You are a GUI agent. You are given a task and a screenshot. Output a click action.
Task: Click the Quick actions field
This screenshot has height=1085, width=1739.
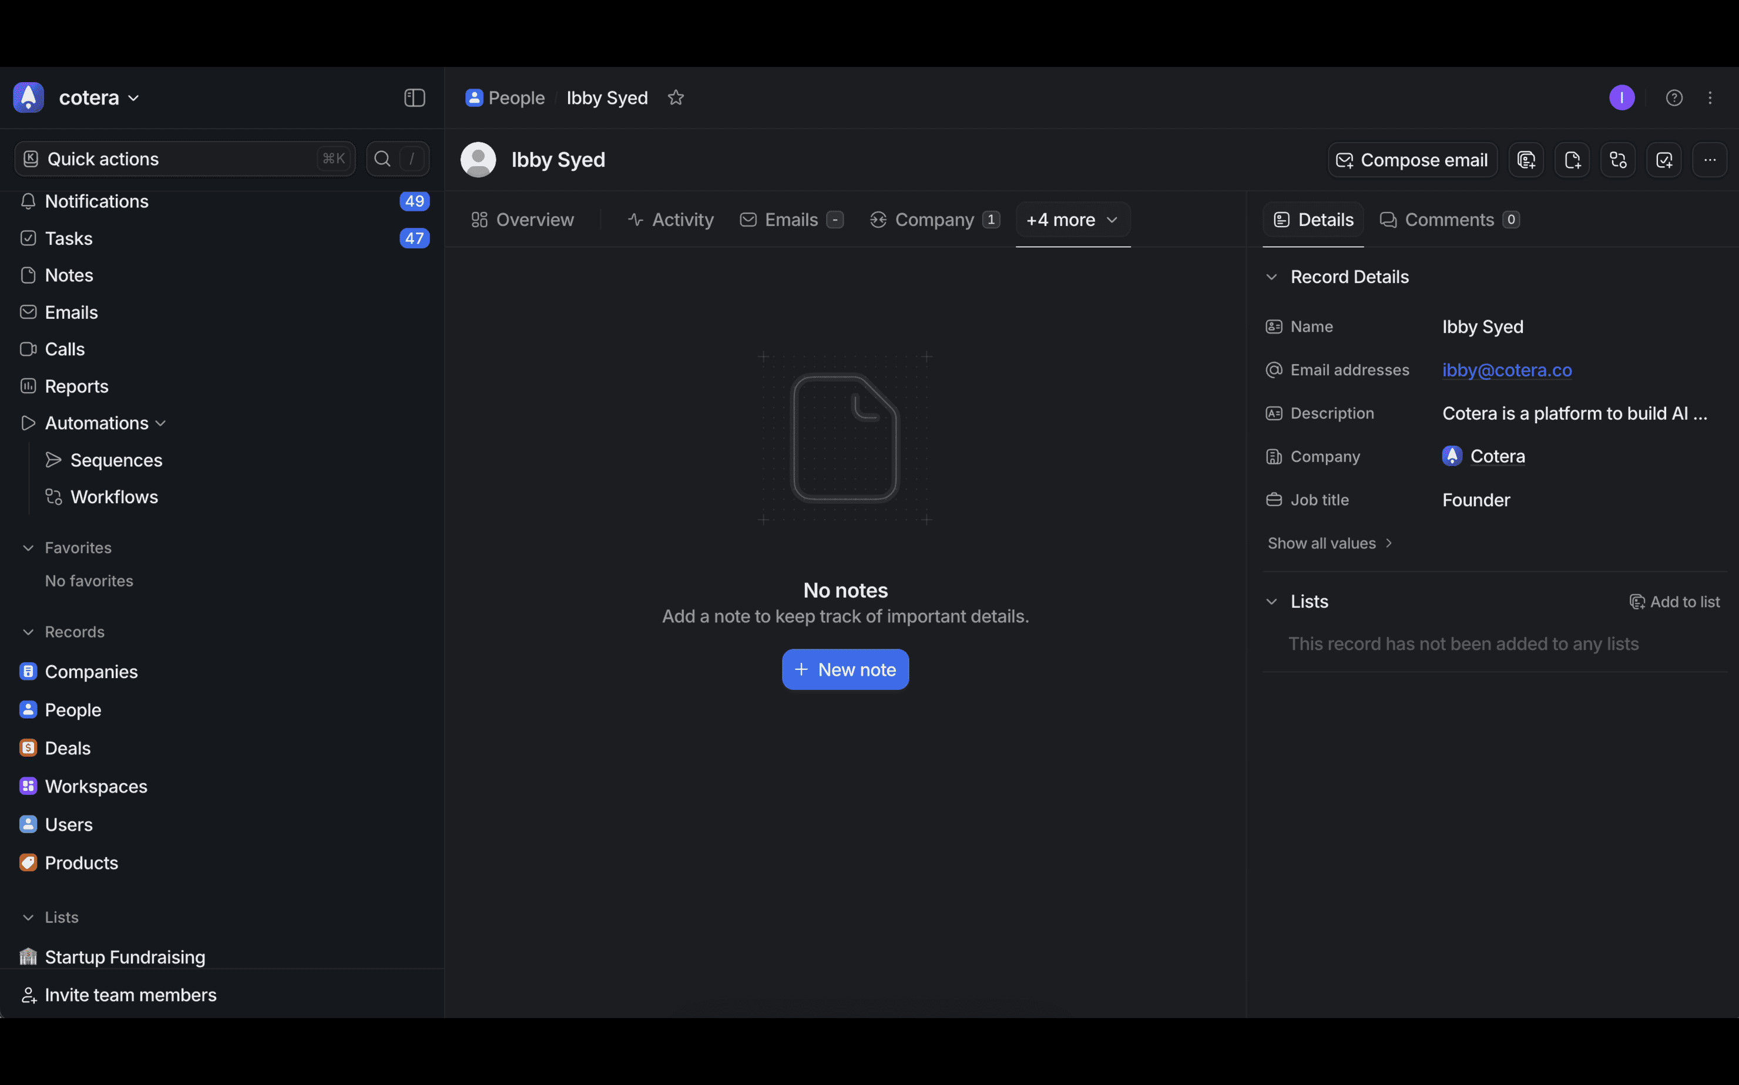click(184, 159)
